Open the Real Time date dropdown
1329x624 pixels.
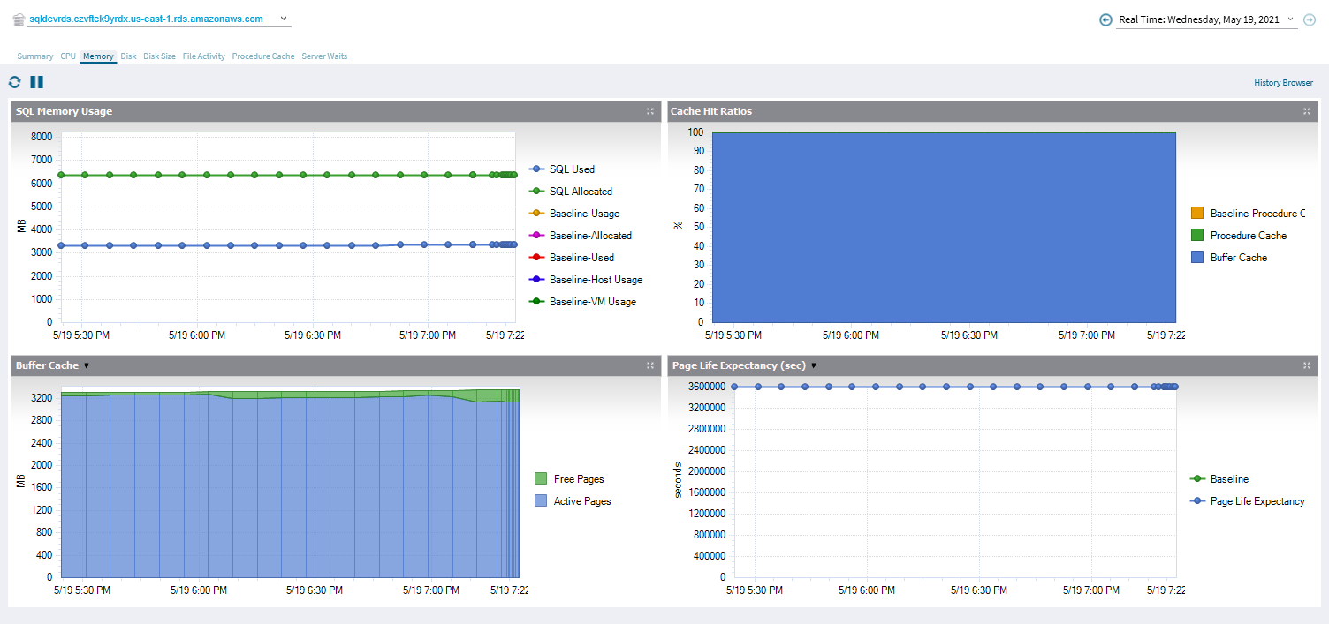tap(1291, 19)
